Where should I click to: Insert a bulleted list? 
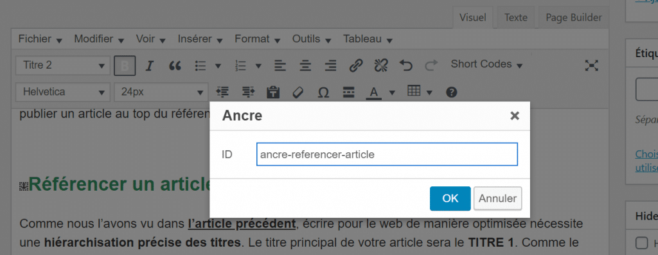200,66
